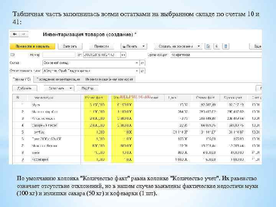Click the price cell in Ноутбук row
The image size is (276, 207).
coord(178,132)
